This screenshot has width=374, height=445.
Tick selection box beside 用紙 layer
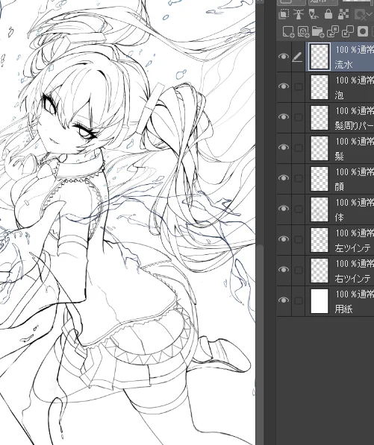[x=298, y=301]
